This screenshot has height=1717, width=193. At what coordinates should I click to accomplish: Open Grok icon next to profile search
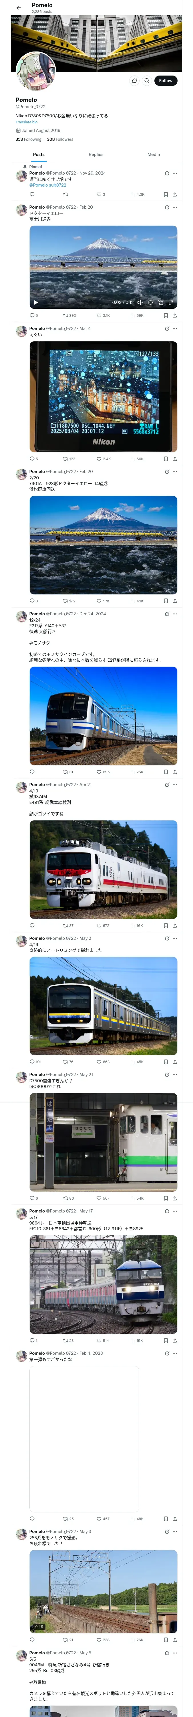pyautogui.click(x=134, y=81)
